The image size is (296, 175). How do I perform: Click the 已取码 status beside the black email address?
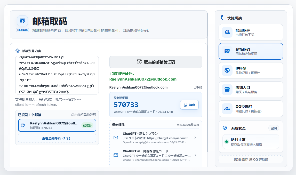point(198,87)
